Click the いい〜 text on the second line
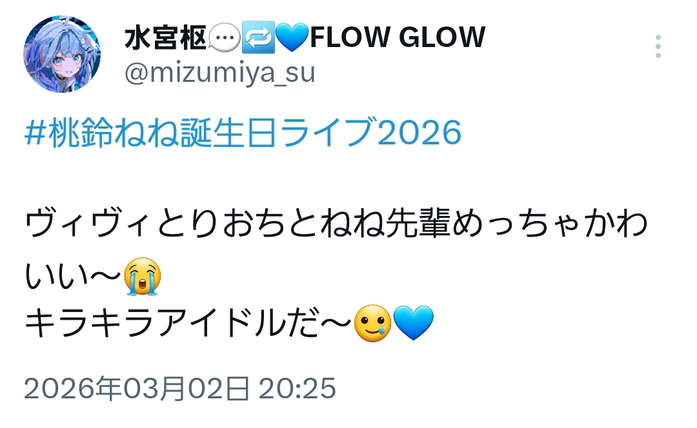This screenshot has width=697, height=428. [x=73, y=276]
